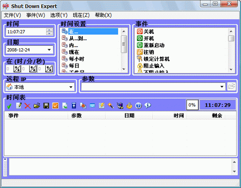Open the 远程 IP 本地 dropdown
Viewport: 241px width, 188px height.
(x=71, y=87)
